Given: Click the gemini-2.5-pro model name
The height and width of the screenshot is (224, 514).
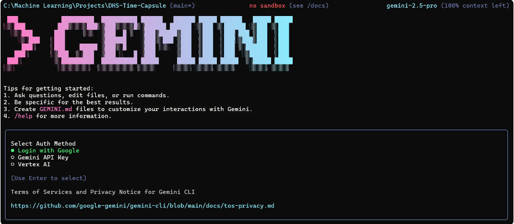Looking at the screenshot, I should coord(412,6).
